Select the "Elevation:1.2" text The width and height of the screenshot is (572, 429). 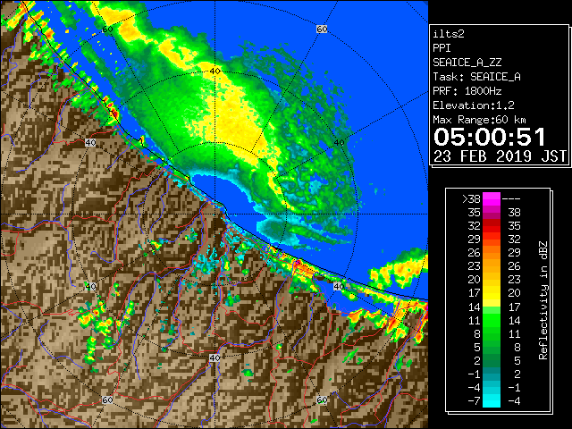tap(473, 105)
